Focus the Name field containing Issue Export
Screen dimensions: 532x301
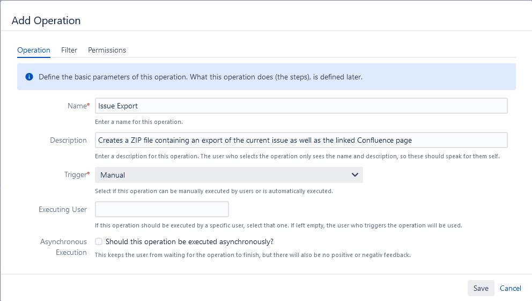point(301,106)
